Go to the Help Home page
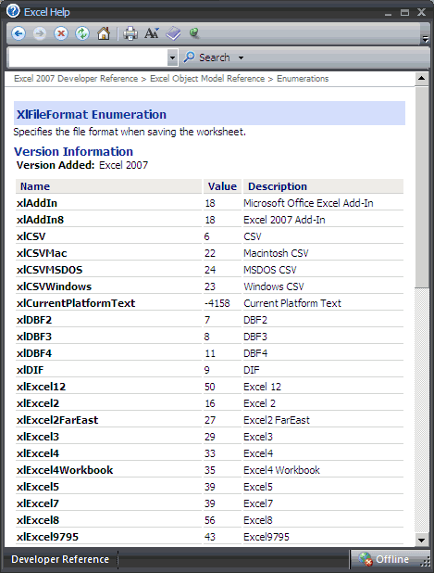 pos(104,34)
